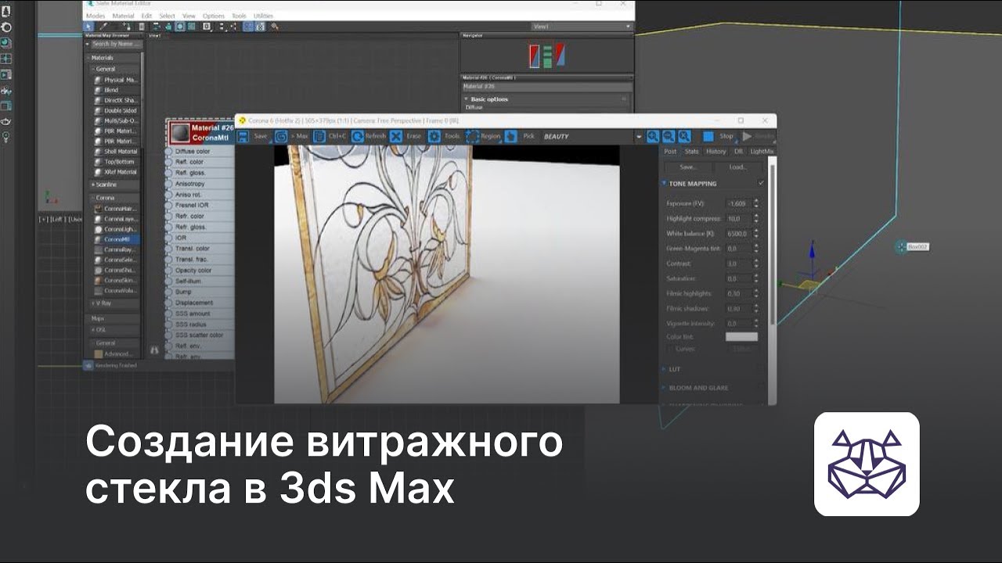Click the Refl. color input socket
1002x563 pixels.
[x=169, y=162]
